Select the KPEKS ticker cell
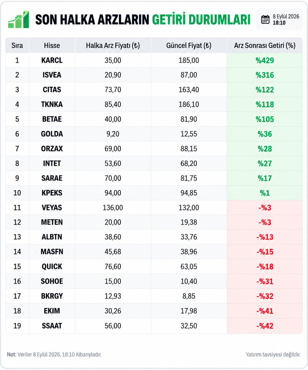Screen dimensions: 308x370 pyautogui.click(x=52, y=193)
